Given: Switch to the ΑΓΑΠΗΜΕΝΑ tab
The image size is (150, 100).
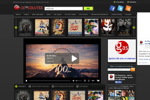Looking at the screenshot, I should tap(84, 86).
